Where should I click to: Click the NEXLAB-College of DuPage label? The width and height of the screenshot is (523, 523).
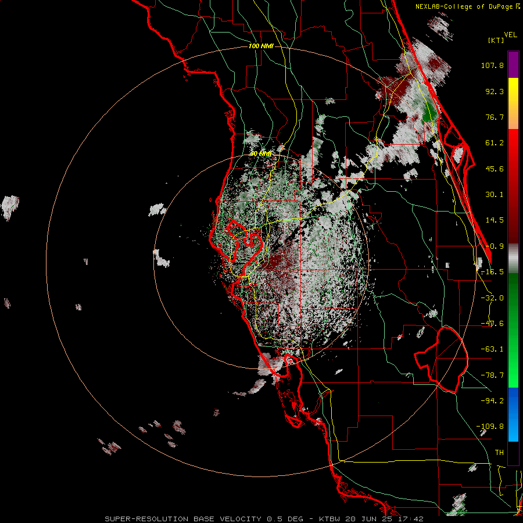coord(467,6)
